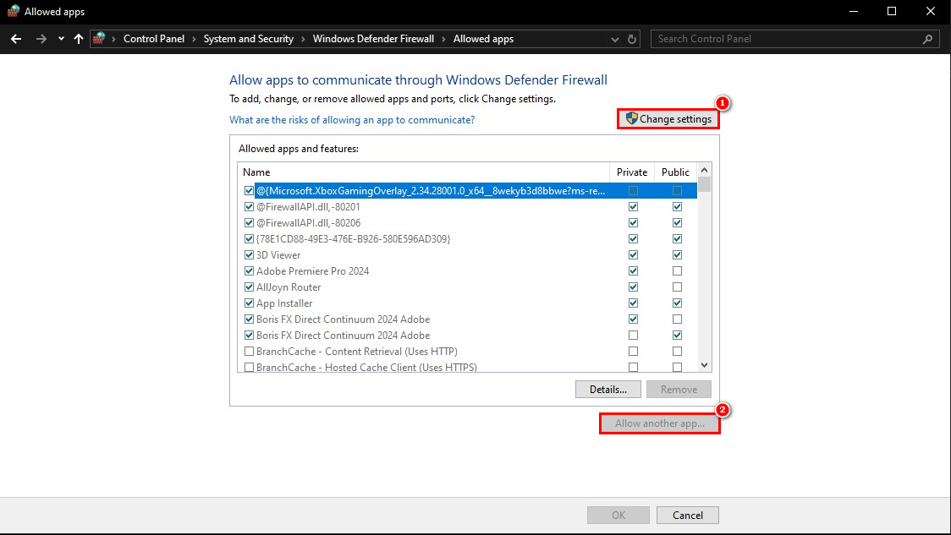The height and width of the screenshot is (535, 951).
Task: Click the search magnifier icon
Action: point(927,39)
